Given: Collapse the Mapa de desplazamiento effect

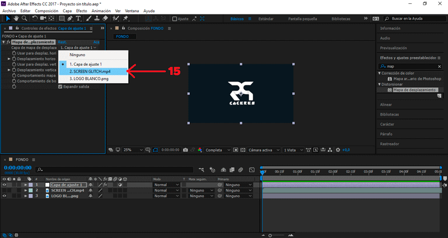Looking at the screenshot, I should (x=4, y=42).
